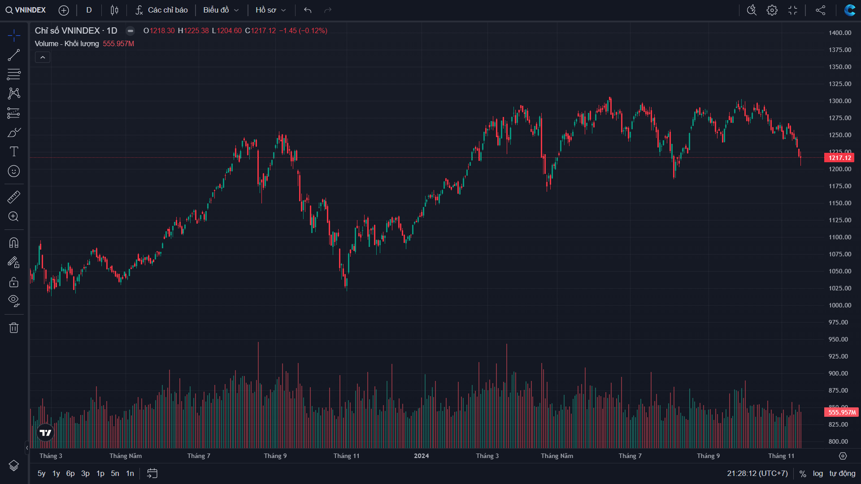Click the 1217.12 price label on scale
The width and height of the screenshot is (861, 484).
(839, 158)
